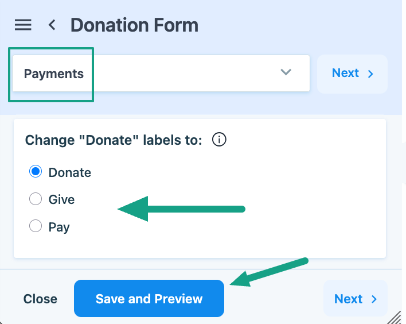Click the Donation Form title

point(134,25)
